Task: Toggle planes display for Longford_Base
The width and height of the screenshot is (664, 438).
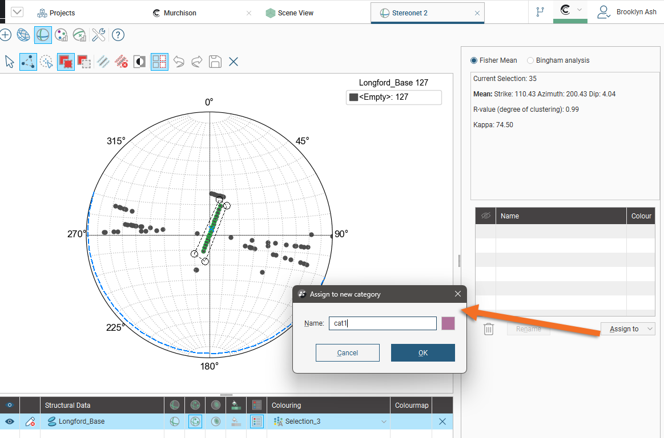Action: [x=175, y=421]
